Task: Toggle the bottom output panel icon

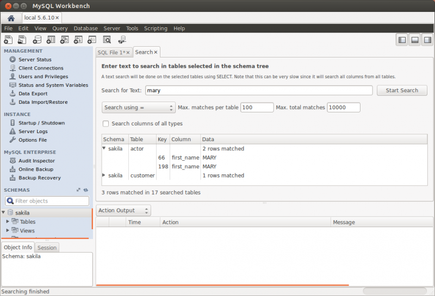Action: click(x=415, y=40)
